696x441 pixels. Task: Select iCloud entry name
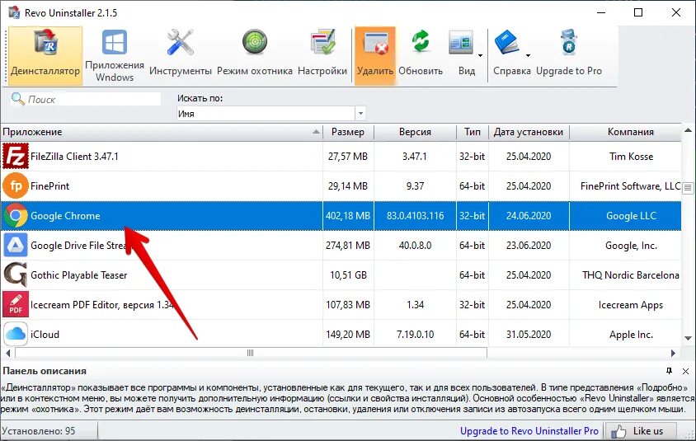click(x=45, y=335)
